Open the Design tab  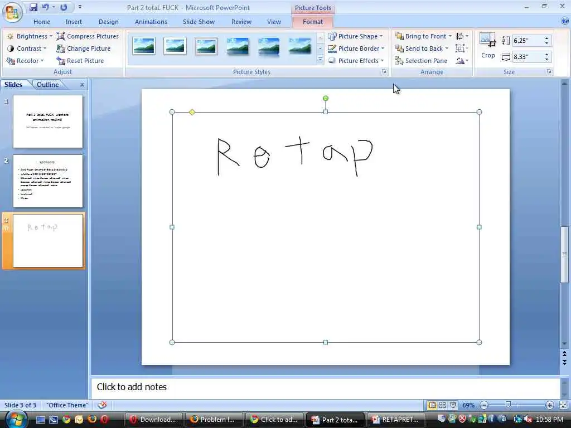pos(109,22)
